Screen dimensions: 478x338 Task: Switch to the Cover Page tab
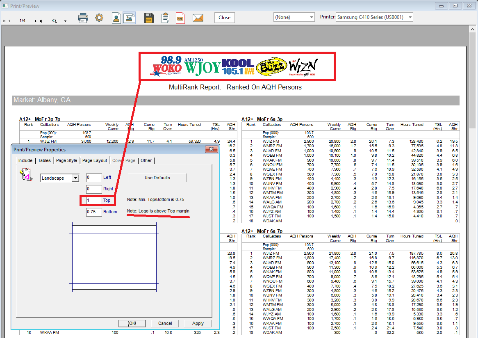tap(124, 160)
